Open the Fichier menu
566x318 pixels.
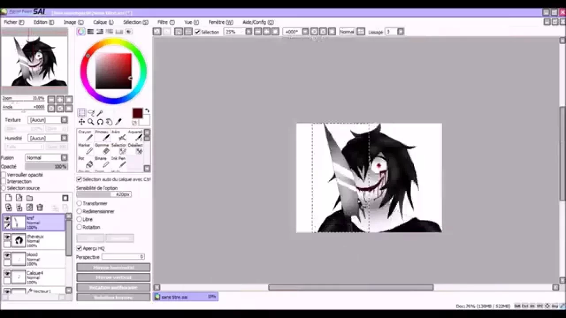(14, 22)
